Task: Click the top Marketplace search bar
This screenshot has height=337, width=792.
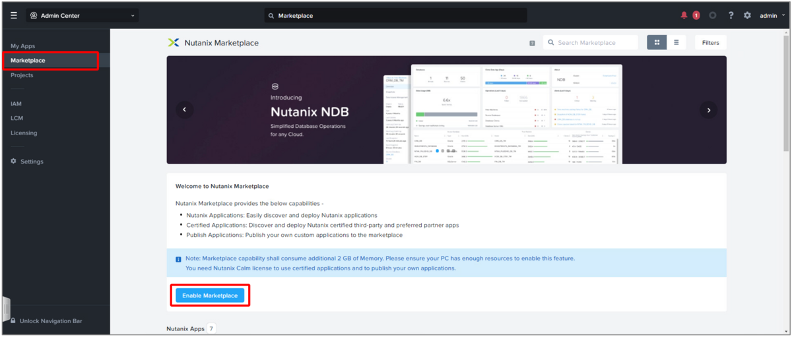Action: tap(395, 15)
